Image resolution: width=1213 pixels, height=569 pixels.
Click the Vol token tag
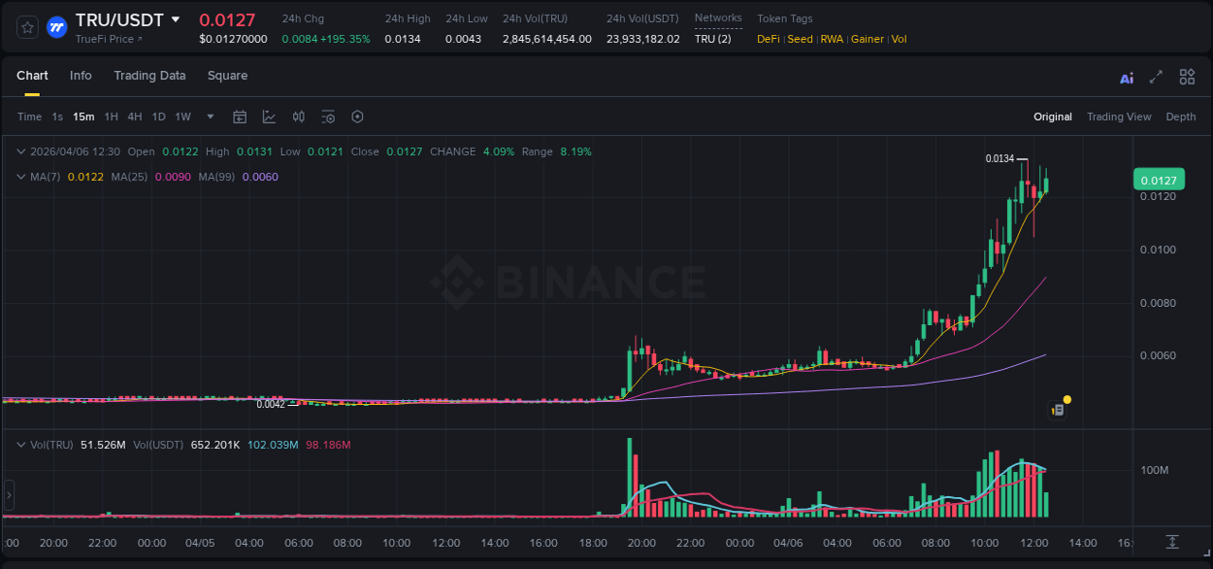click(899, 39)
